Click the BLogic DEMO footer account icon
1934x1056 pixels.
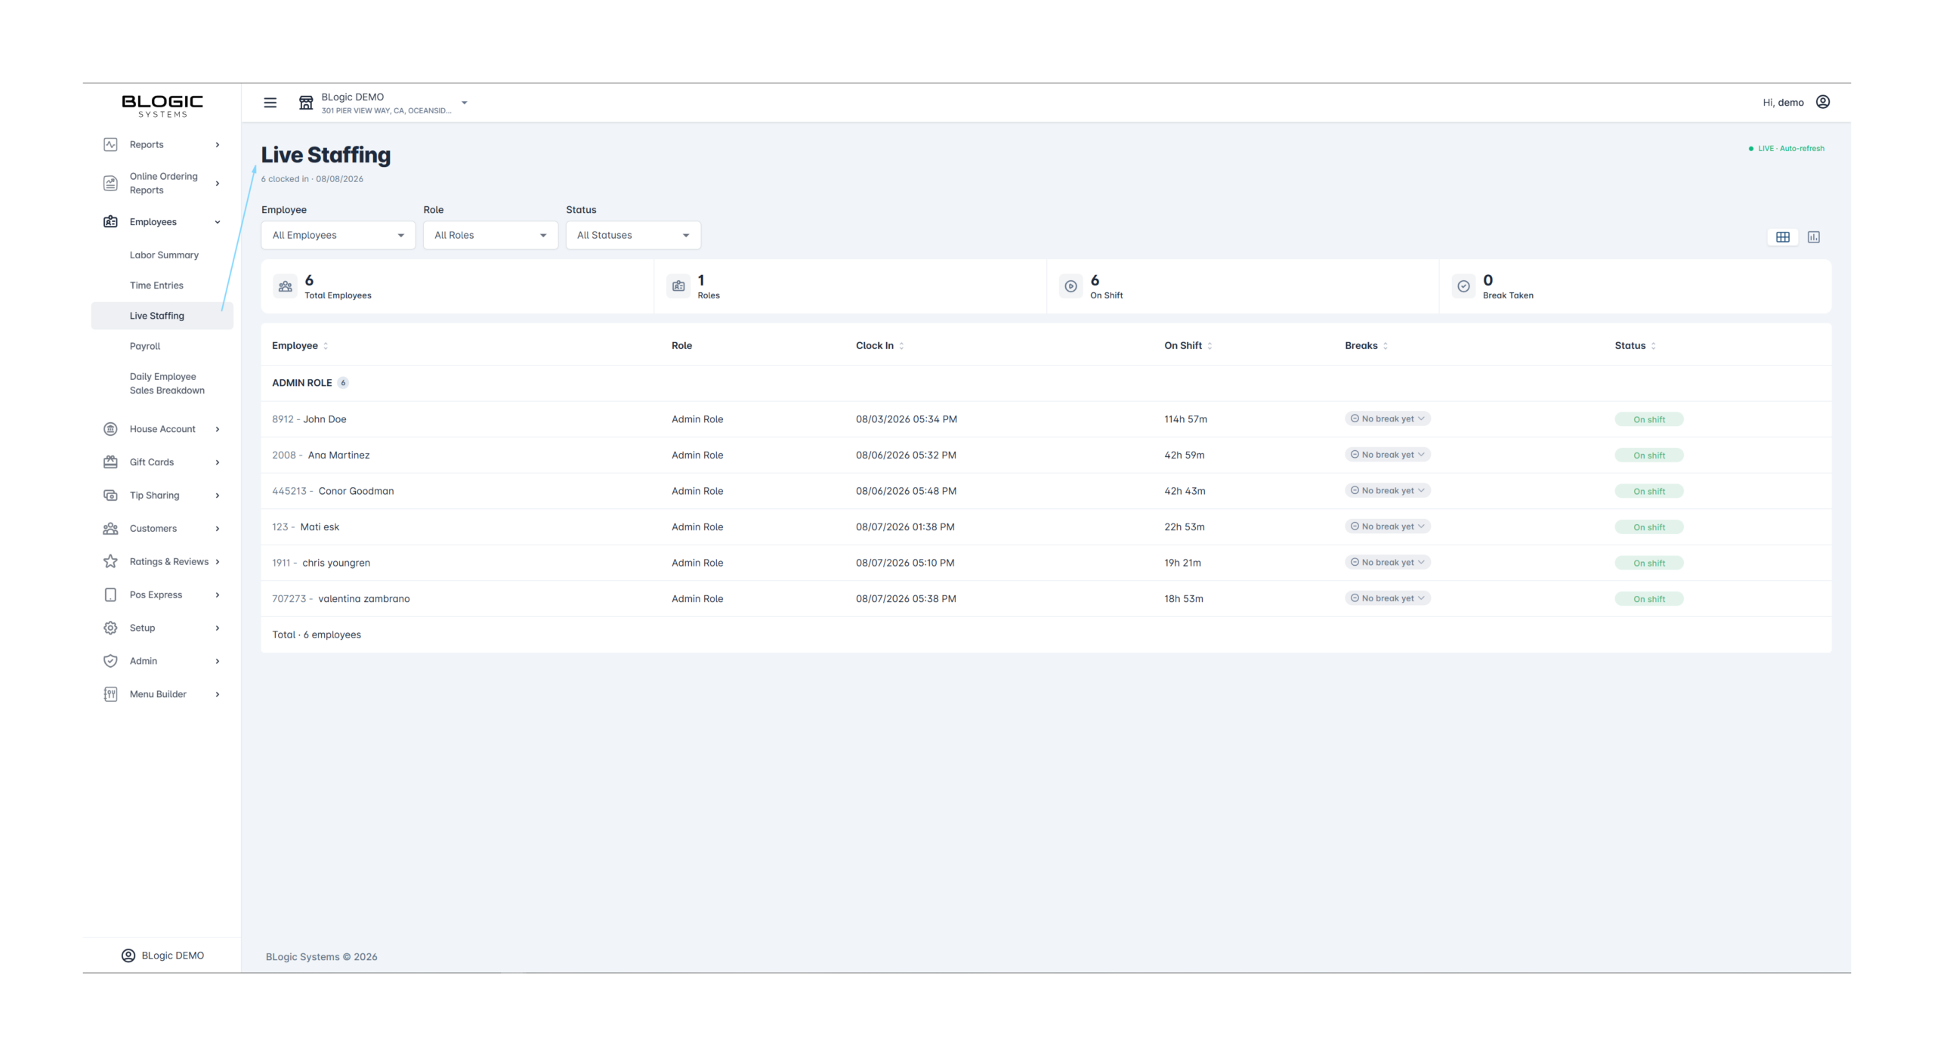[x=128, y=956]
